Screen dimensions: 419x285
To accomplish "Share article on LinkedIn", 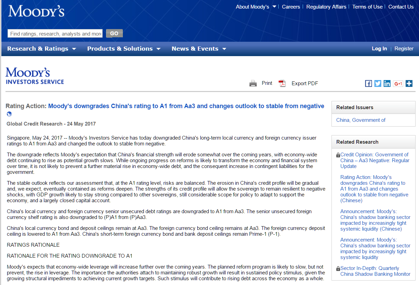I will coord(387,83).
